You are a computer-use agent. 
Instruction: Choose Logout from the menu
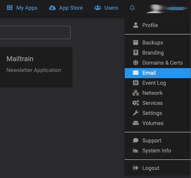point(158,168)
